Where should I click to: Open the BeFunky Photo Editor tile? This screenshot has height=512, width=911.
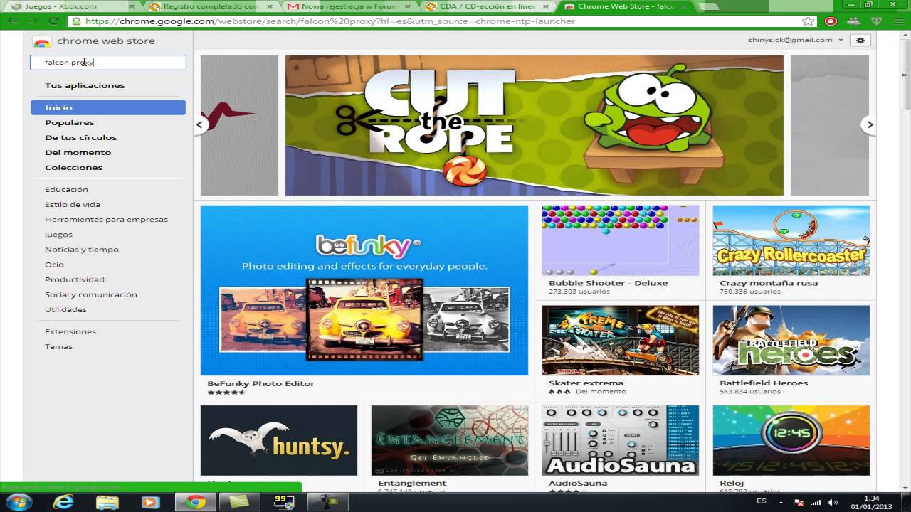pos(364,299)
